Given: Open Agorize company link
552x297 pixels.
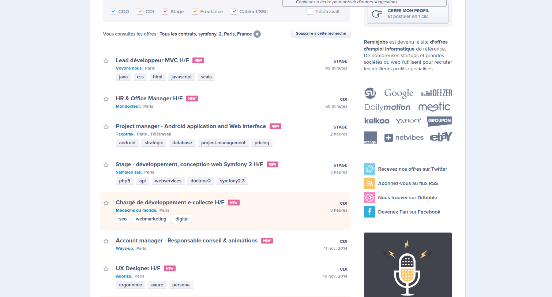Looking at the screenshot, I should pos(124,276).
